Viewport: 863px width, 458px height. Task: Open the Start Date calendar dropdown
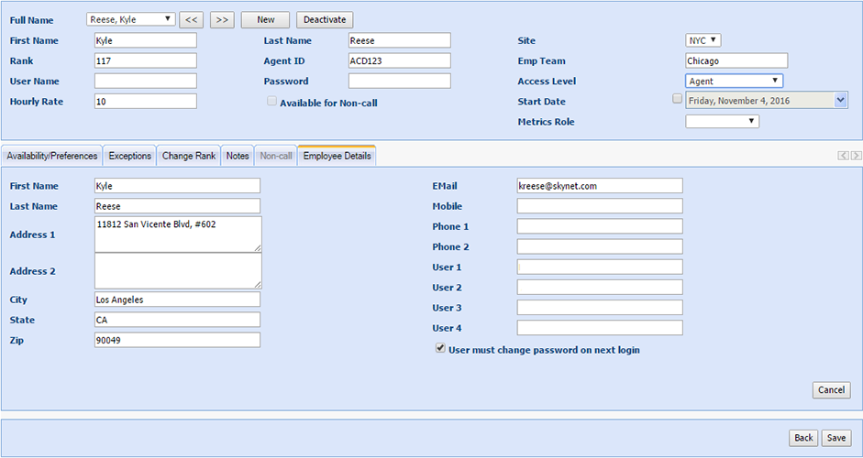[x=841, y=101]
